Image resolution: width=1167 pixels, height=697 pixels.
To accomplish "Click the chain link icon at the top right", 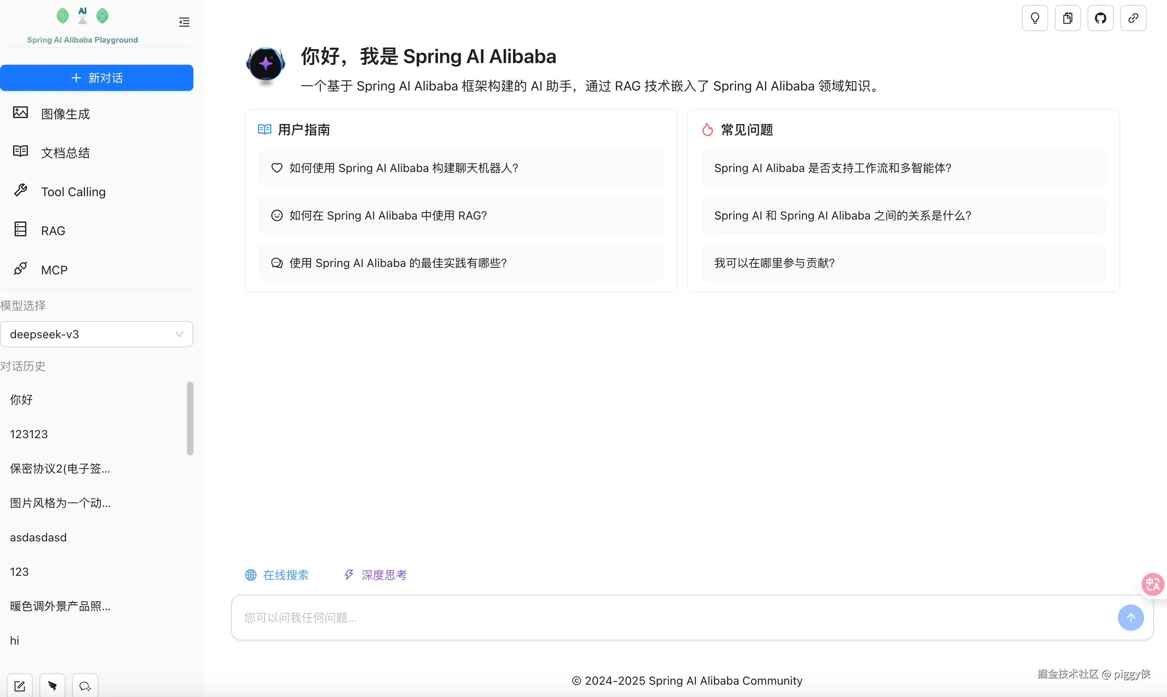I will (x=1133, y=18).
